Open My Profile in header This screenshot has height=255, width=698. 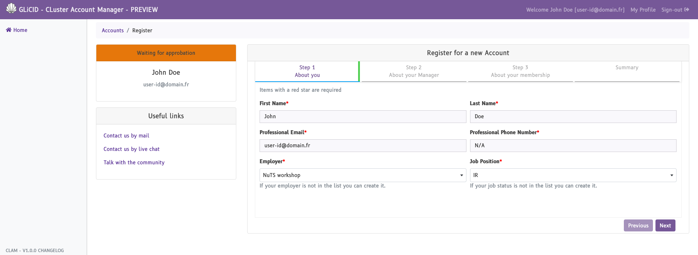click(x=643, y=10)
